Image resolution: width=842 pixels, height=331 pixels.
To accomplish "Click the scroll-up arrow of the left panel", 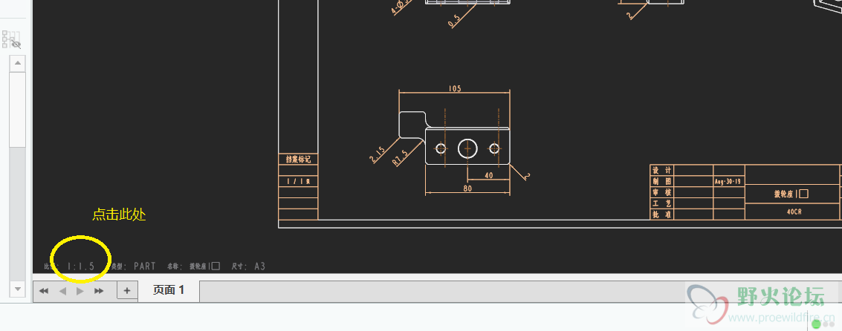I will pyautogui.click(x=18, y=63).
